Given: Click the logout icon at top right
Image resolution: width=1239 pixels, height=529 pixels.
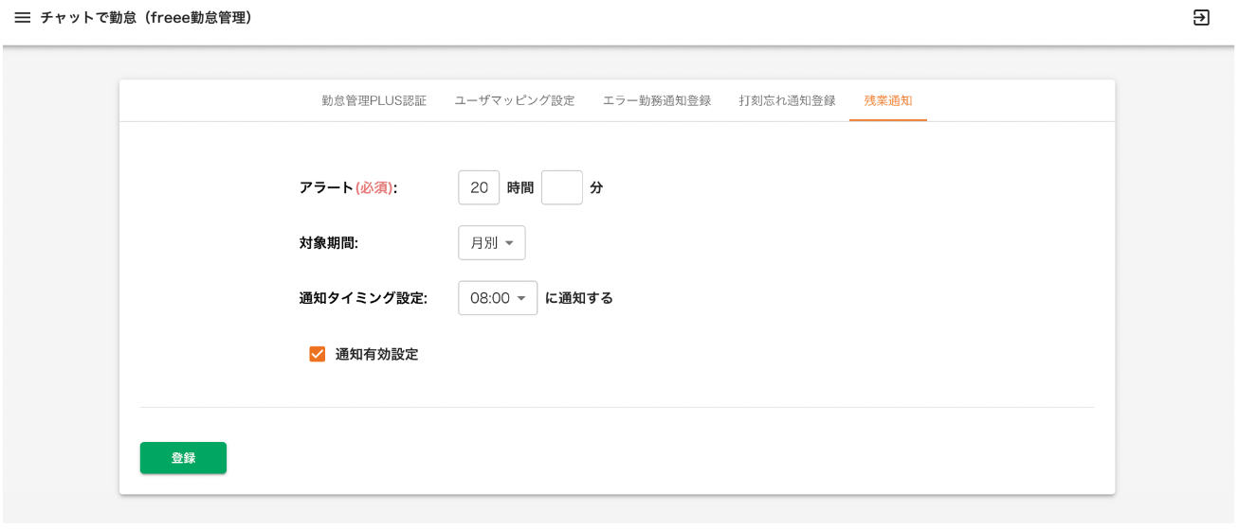Looking at the screenshot, I should click(1201, 18).
